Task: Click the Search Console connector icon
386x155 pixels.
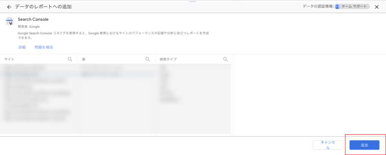Action: [9, 21]
